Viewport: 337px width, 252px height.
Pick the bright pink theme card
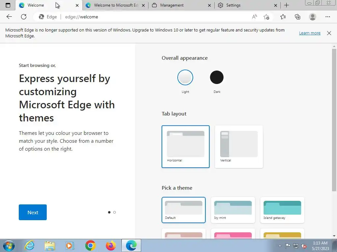coord(233,234)
